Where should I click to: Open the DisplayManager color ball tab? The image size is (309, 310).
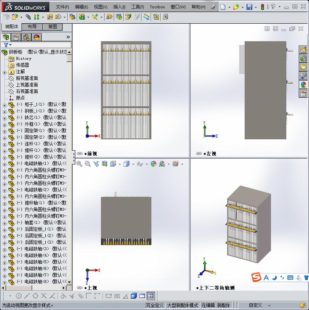pyautogui.click(x=37, y=37)
